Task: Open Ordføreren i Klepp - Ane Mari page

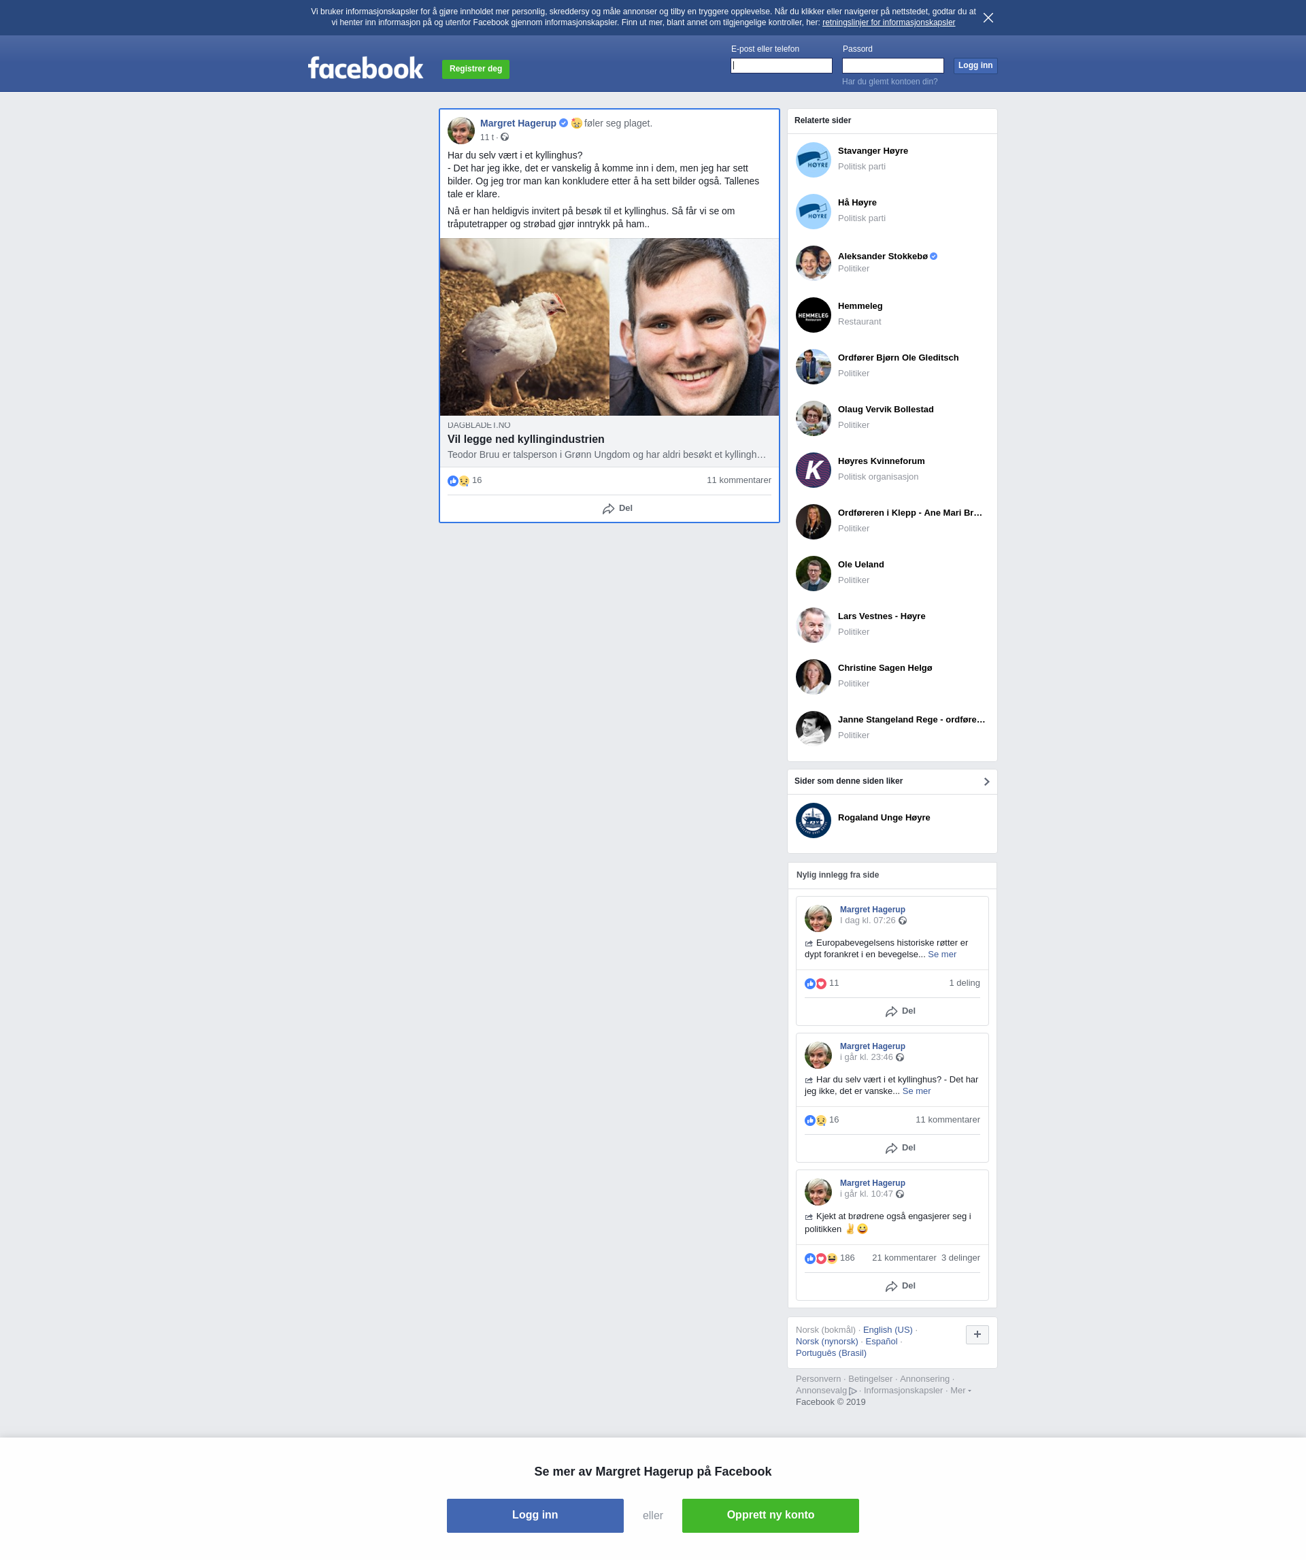Action: point(910,514)
